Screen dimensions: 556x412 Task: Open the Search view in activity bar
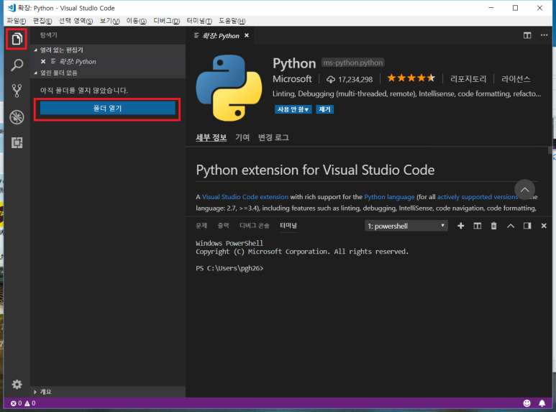point(17,65)
